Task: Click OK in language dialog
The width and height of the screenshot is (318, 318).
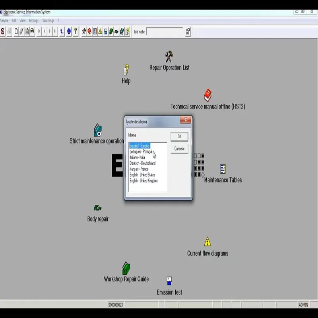Action: tap(179, 136)
